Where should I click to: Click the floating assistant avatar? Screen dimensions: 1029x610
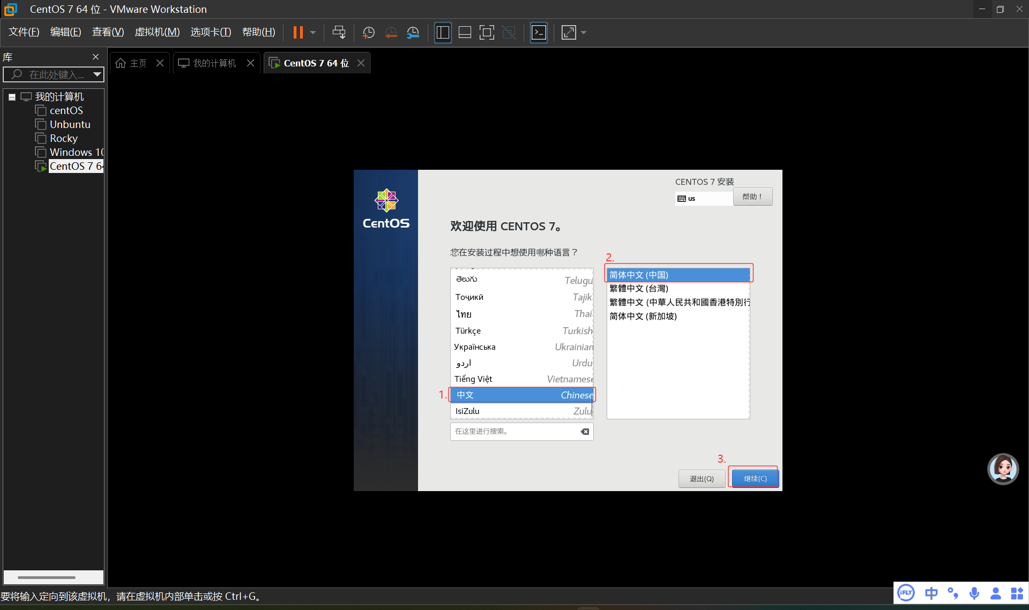pyautogui.click(x=1003, y=469)
